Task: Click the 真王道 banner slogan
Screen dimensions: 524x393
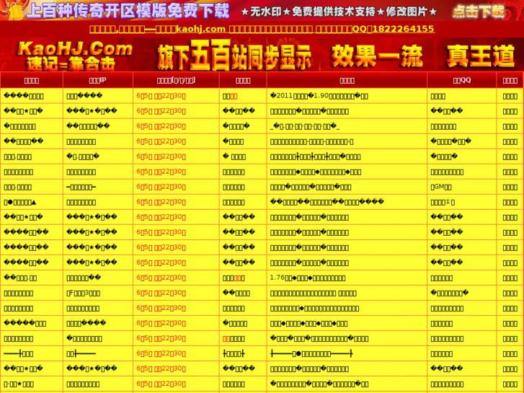Action: [481, 56]
